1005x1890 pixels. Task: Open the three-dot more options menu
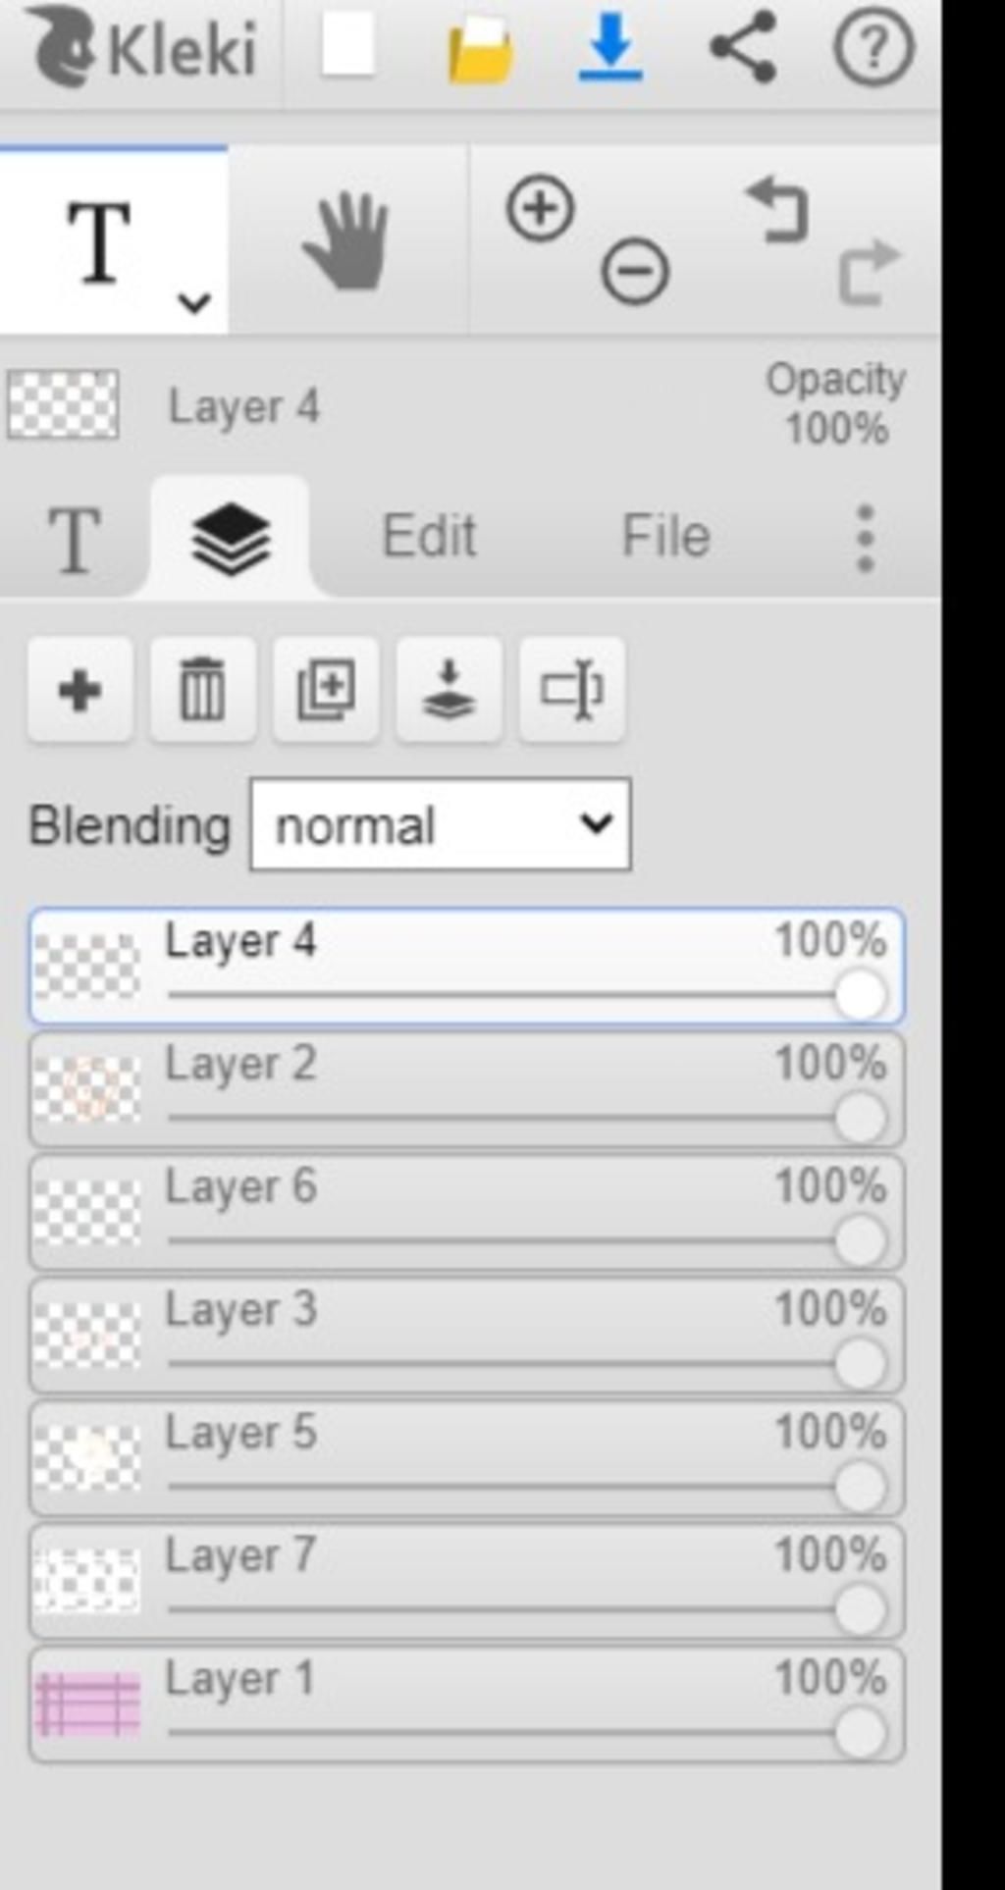pyautogui.click(x=865, y=538)
